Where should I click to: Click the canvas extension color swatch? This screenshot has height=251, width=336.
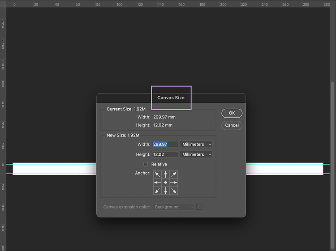coord(199,207)
